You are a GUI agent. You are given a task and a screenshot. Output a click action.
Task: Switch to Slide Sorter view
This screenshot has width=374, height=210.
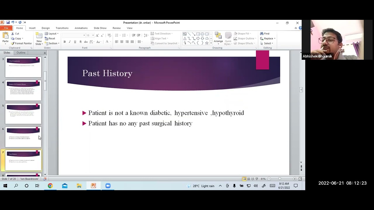point(249,179)
